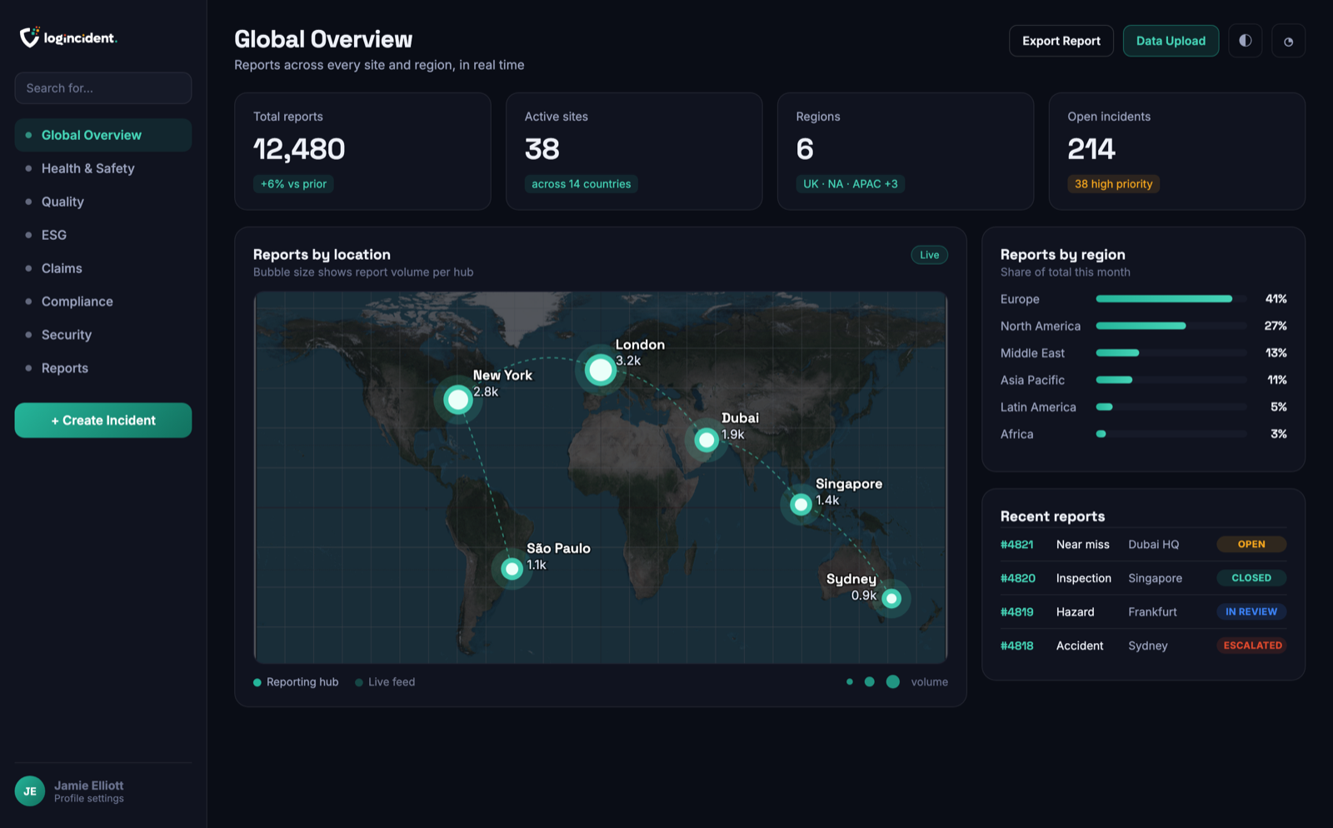Select the Singapore hub bubble
1333x828 pixels.
(801, 504)
